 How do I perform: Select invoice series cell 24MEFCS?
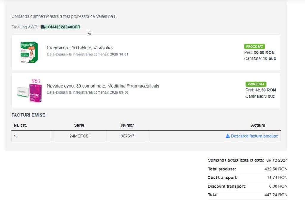tap(79, 136)
